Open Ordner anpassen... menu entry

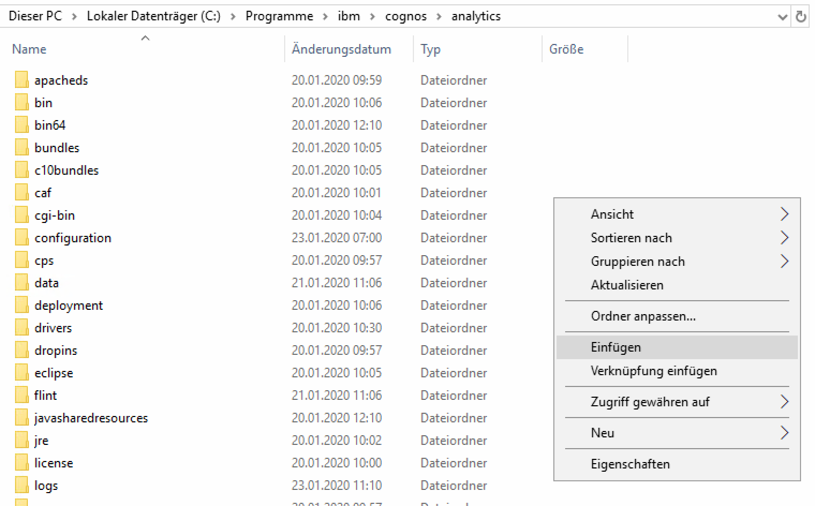(643, 316)
